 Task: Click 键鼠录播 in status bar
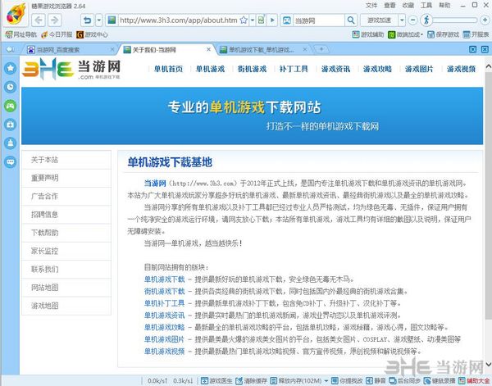point(440,380)
